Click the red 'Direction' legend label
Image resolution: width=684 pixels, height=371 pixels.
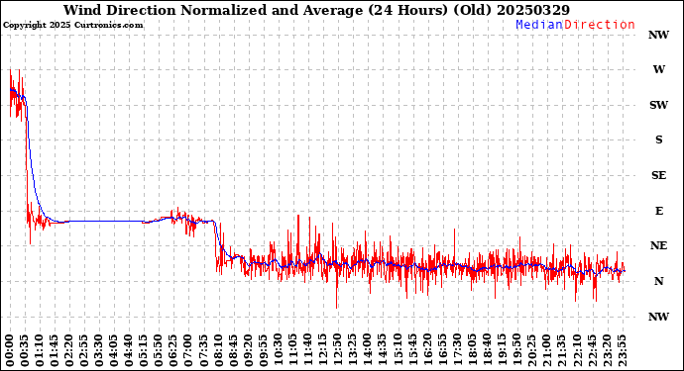tap(600, 25)
